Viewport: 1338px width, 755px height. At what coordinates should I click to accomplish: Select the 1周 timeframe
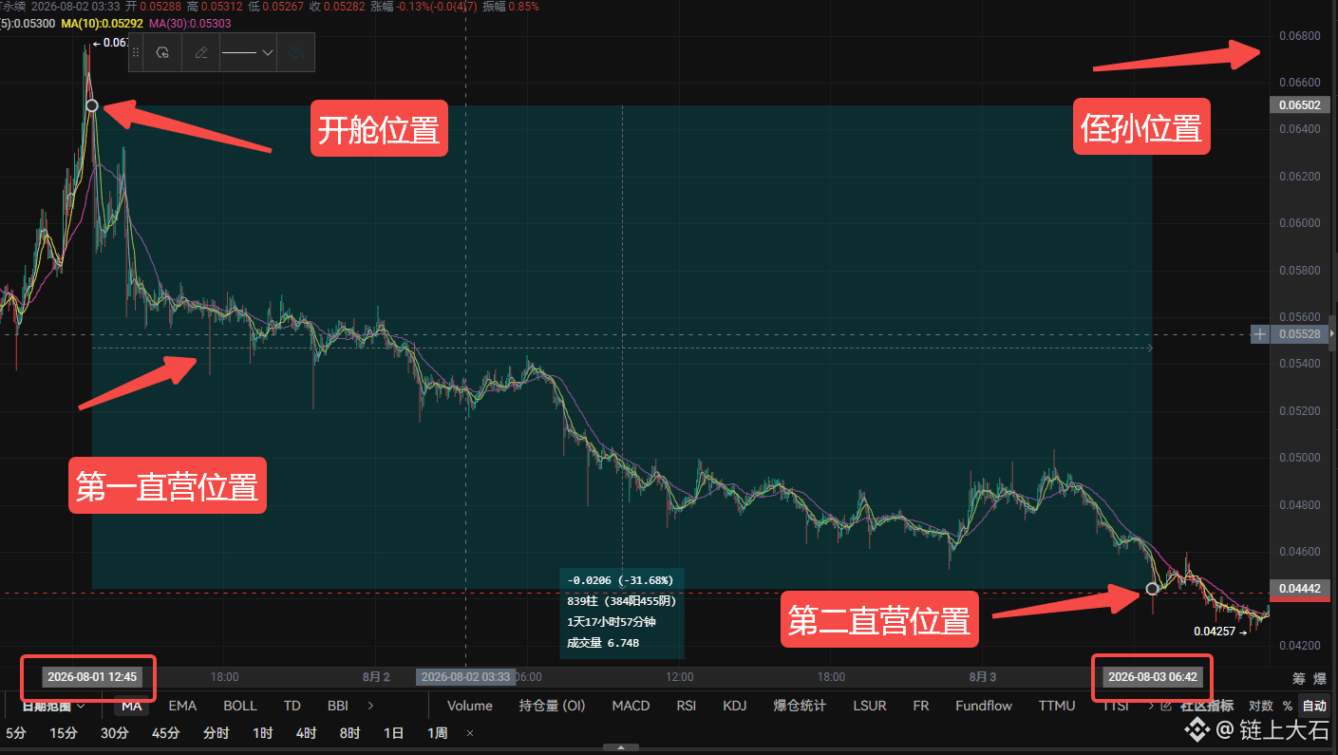(x=438, y=733)
